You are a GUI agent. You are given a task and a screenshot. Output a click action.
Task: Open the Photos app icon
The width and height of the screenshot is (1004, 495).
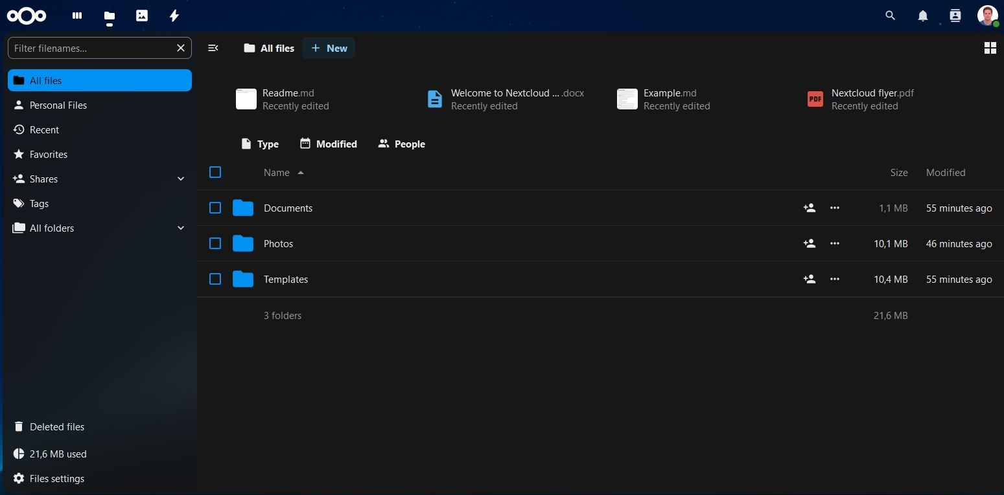click(142, 16)
